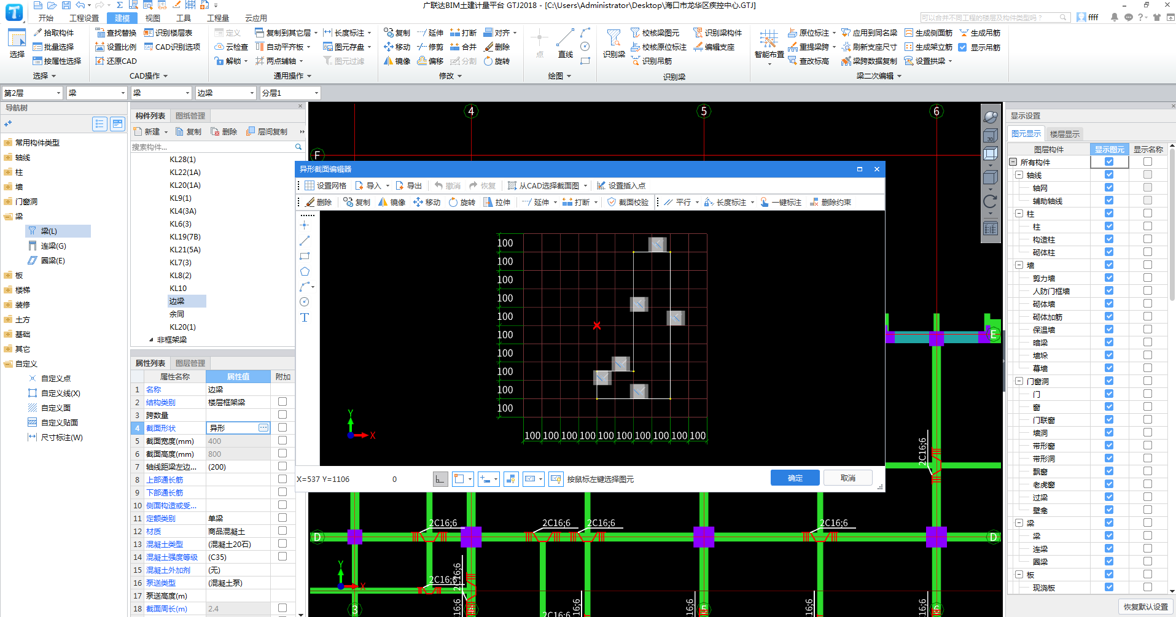The height and width of the screenshot is (617, 1176).
Task: Click in the 搜索构件 search field
Action: pyautogui.click(x=212, y=147)
